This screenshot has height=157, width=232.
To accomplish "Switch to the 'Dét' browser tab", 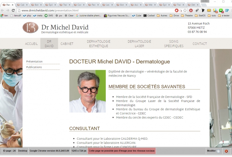I will [193, 5].
